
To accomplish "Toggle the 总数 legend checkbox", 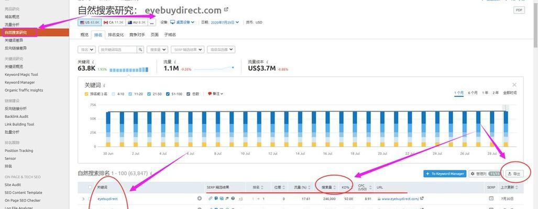I will [189, 94].
